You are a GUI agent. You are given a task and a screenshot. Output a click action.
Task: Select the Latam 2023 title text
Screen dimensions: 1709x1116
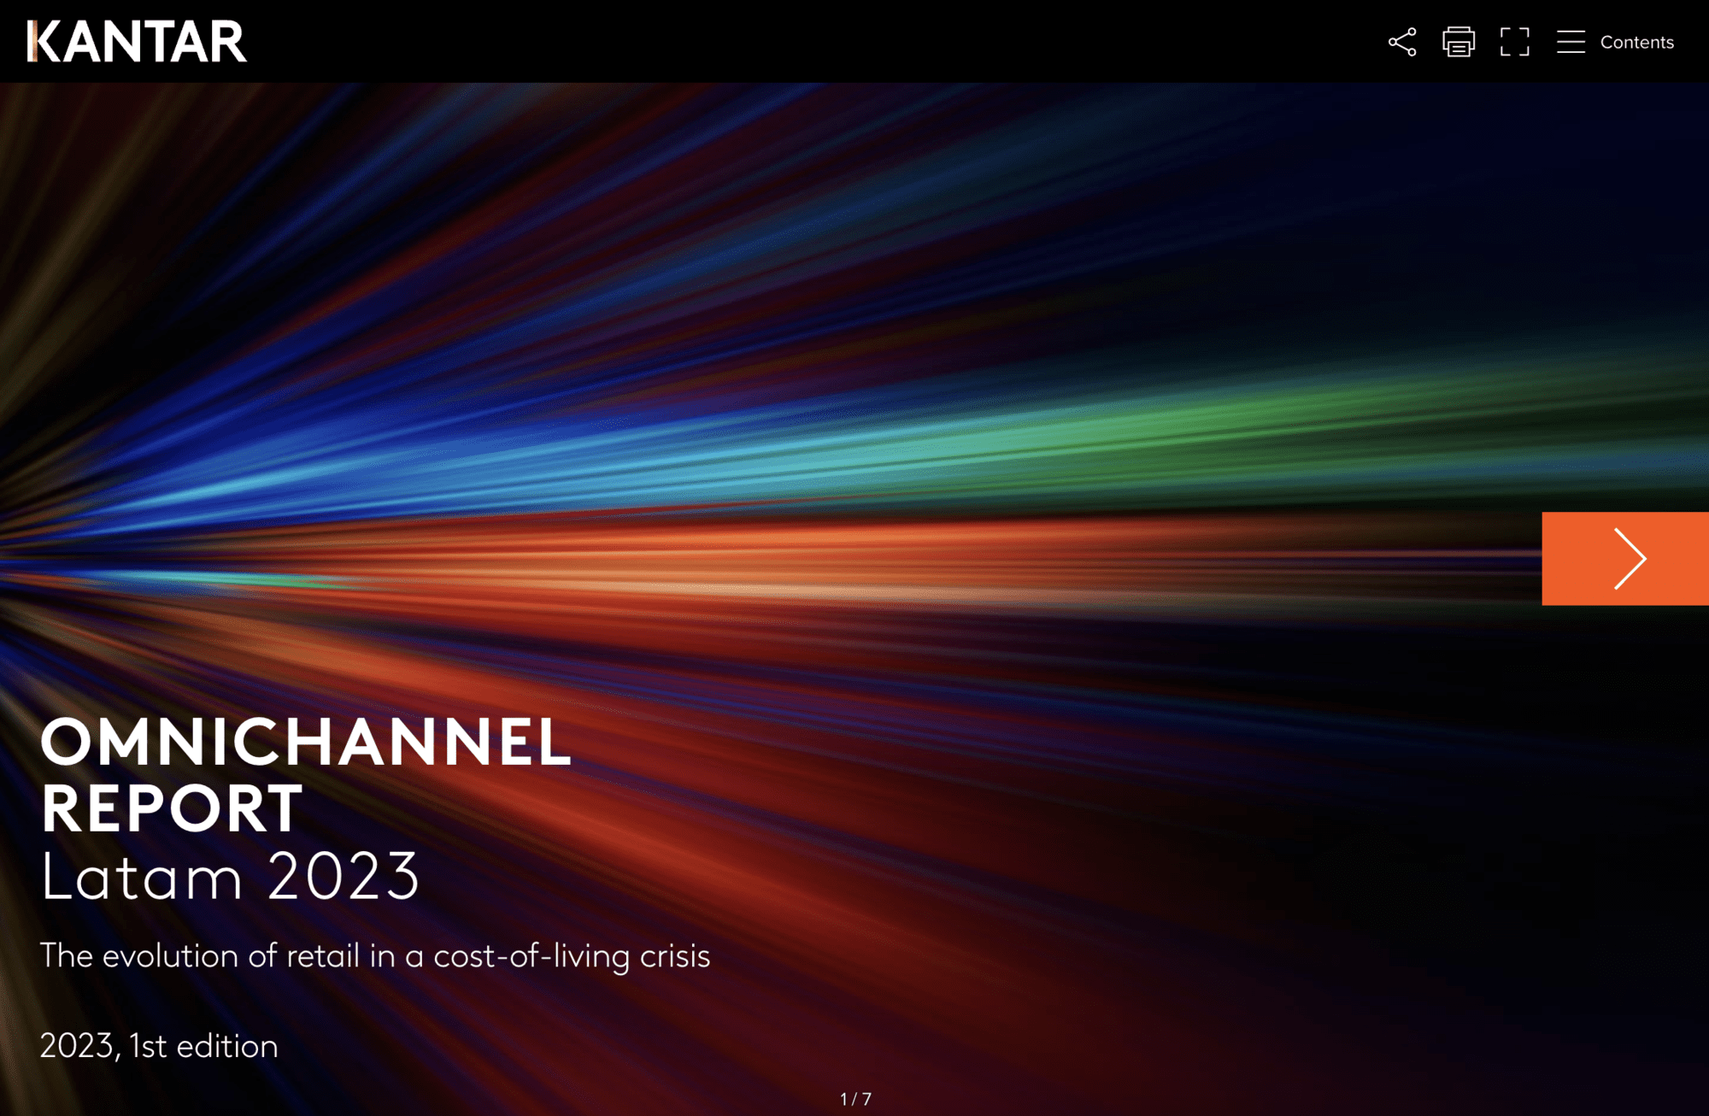pos(230,876)
